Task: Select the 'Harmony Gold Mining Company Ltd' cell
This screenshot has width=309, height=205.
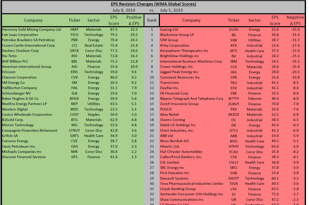Action: [x=31, y=29]
